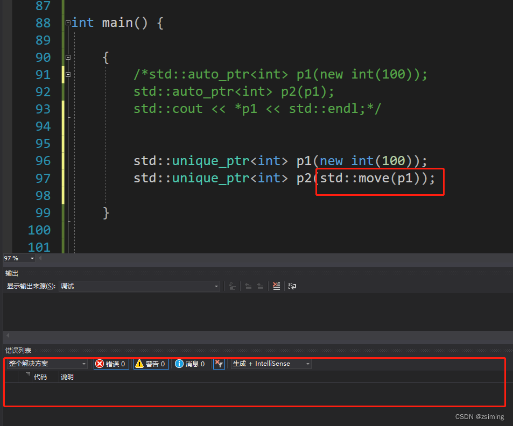Open the 生成 + IntelliSense filter dropdown

pos(271,364)
